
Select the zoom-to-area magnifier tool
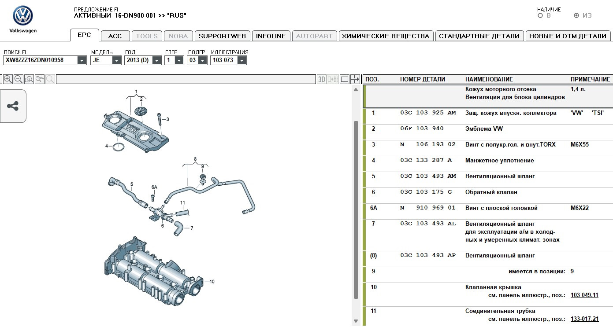pos(29,79)
